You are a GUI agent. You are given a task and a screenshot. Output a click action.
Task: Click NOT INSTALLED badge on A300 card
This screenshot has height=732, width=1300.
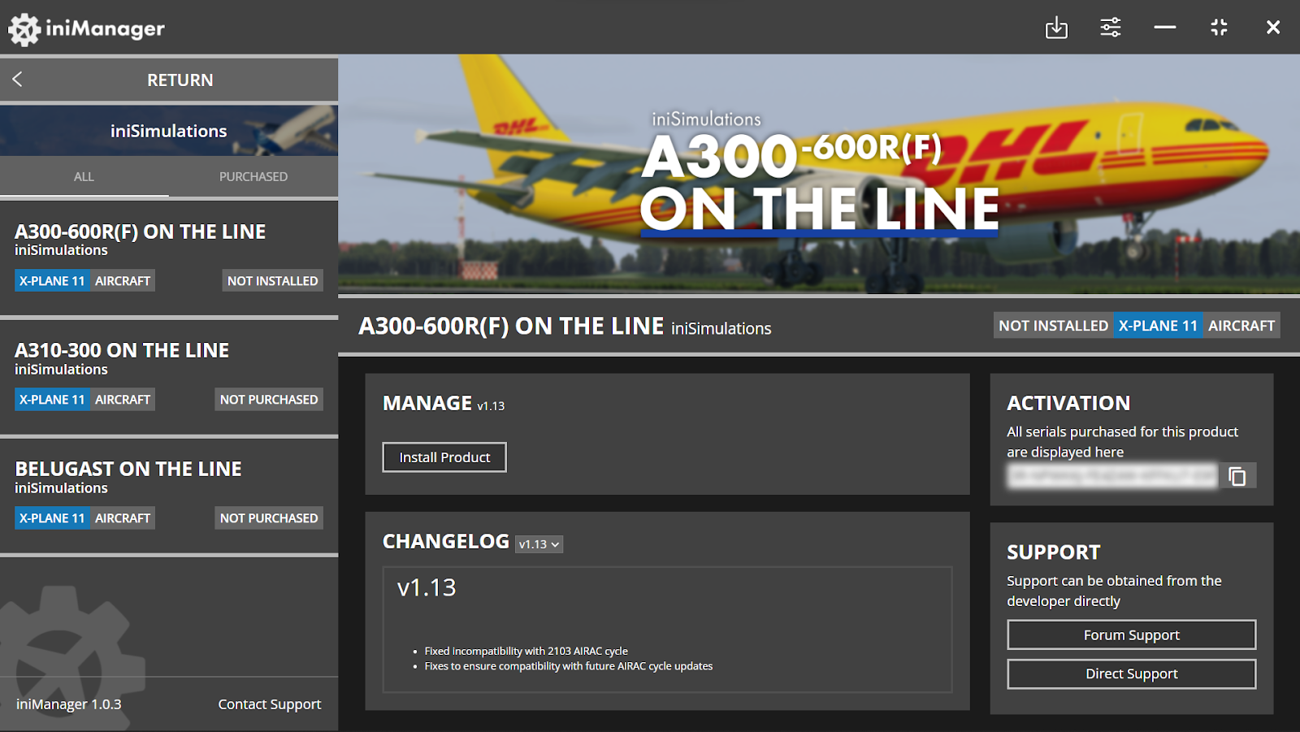[273, 281]
